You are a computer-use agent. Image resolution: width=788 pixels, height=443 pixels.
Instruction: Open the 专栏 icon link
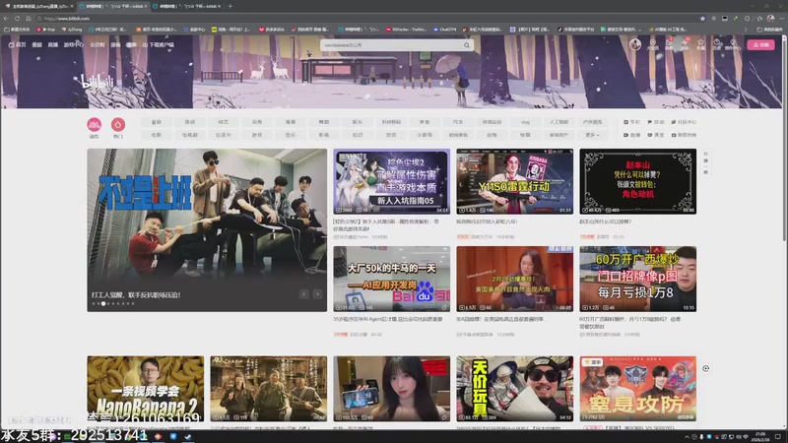pos(631,122)
